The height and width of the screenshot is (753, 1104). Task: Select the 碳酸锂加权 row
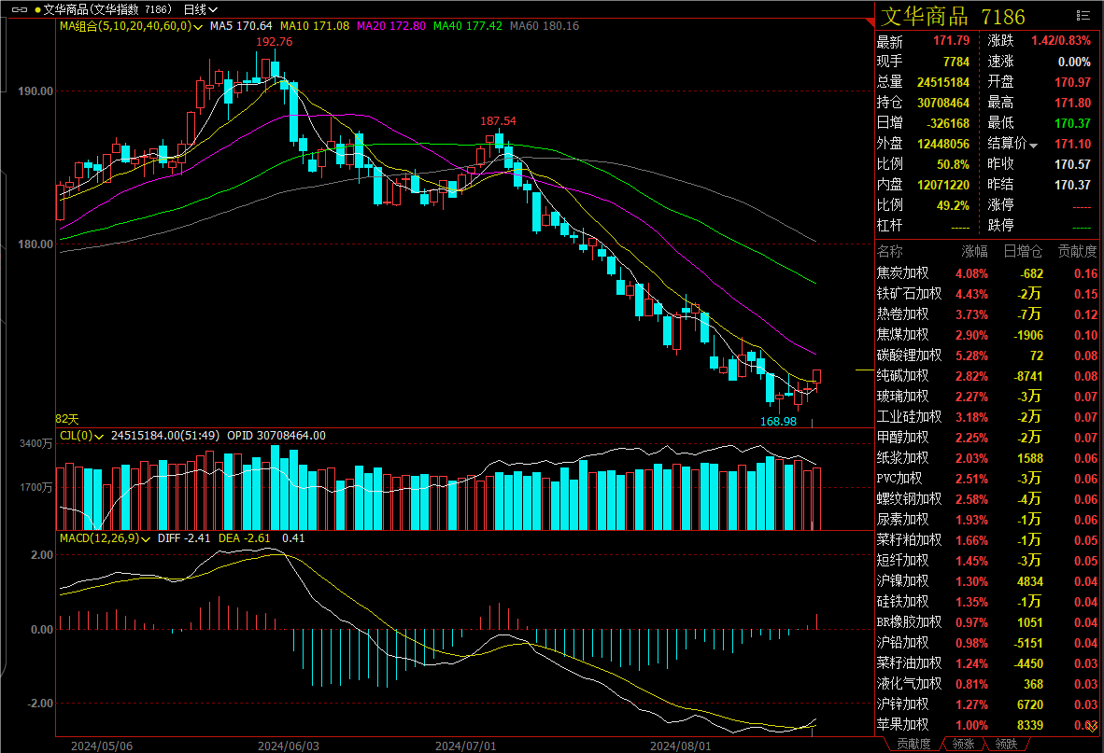coord(987,356)
